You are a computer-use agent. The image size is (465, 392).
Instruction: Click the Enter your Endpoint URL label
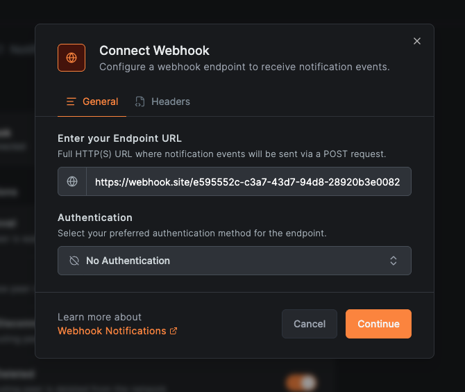[119, 138]
